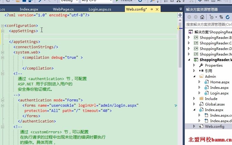Screen dimensions: 232x145
Task: Select Home.aspx in Admin folder
Action: [x=220, y=82]
